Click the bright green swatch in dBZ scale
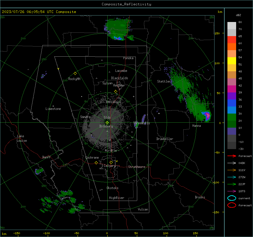Viewport: 253px width, 237px height. pos(232,117)
